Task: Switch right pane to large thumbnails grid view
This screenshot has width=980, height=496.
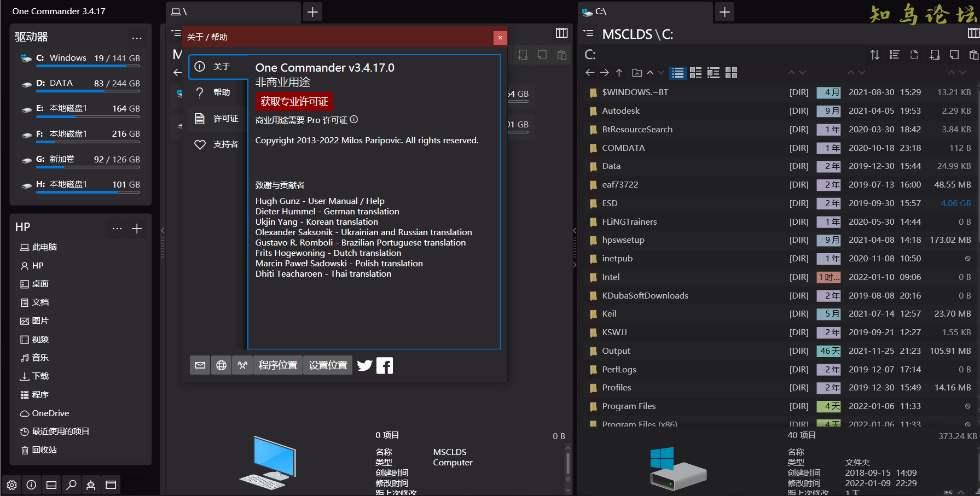Action: coord(731,73)
